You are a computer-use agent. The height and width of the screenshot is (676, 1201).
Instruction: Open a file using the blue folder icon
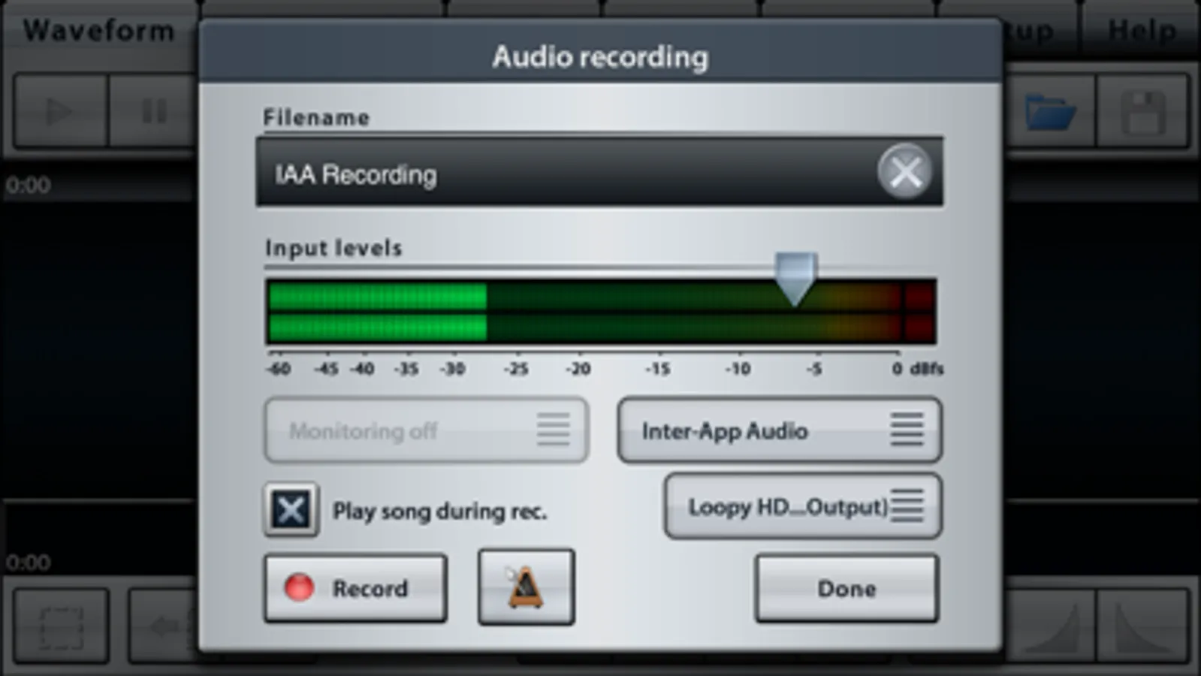(1050, 111)
